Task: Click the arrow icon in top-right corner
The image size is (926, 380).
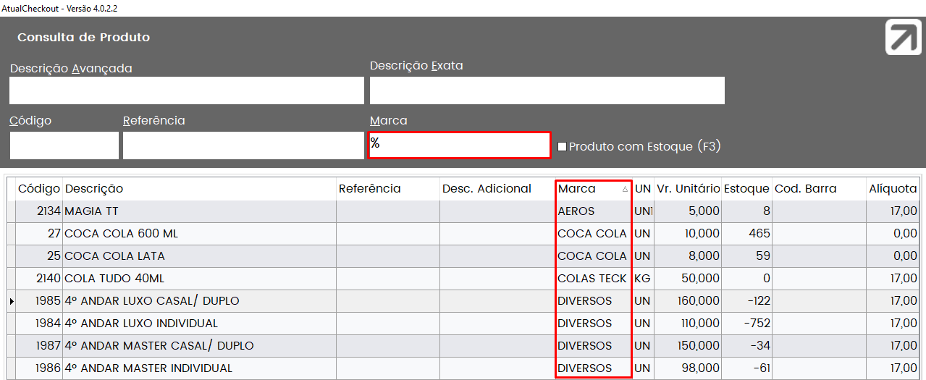Action: tap(904, 37)
